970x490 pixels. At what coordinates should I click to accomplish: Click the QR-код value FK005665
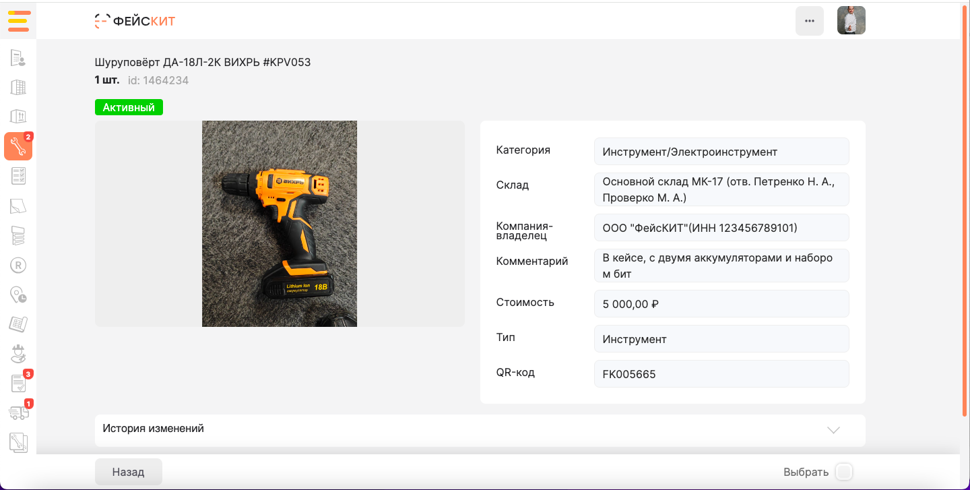click(721, 374)
